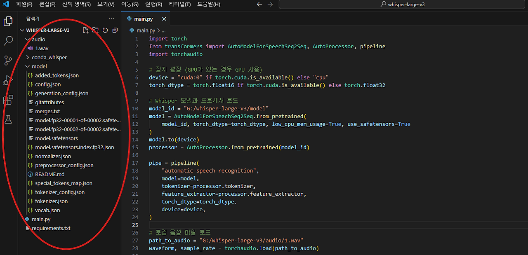This screenshot has width=528, height=255.
Task: Open the Extensions view
Action: coord(8,100)
